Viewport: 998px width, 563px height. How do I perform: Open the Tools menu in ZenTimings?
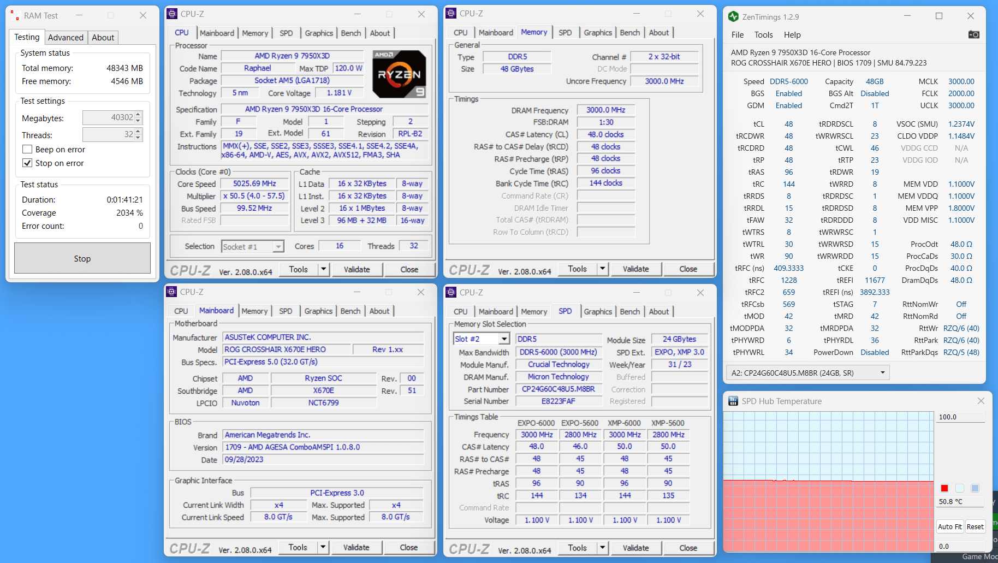click(x=763, y=34)
